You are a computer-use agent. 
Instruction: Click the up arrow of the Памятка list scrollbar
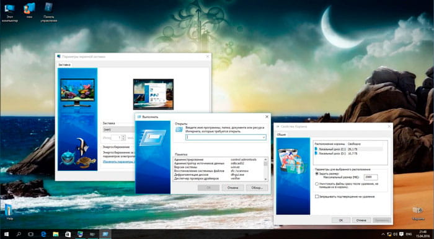click(x=266, y=159)
